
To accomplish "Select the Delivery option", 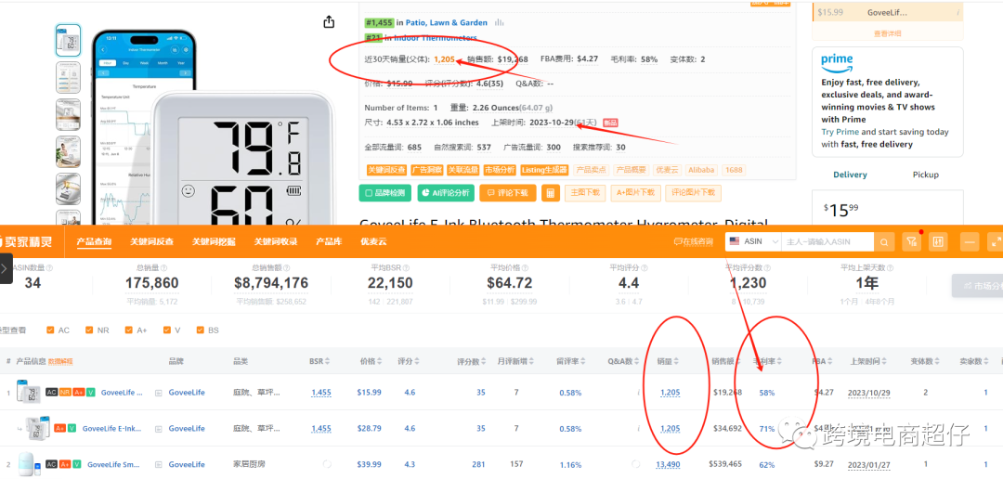I will pyautogui.click(x=850, y=175).
